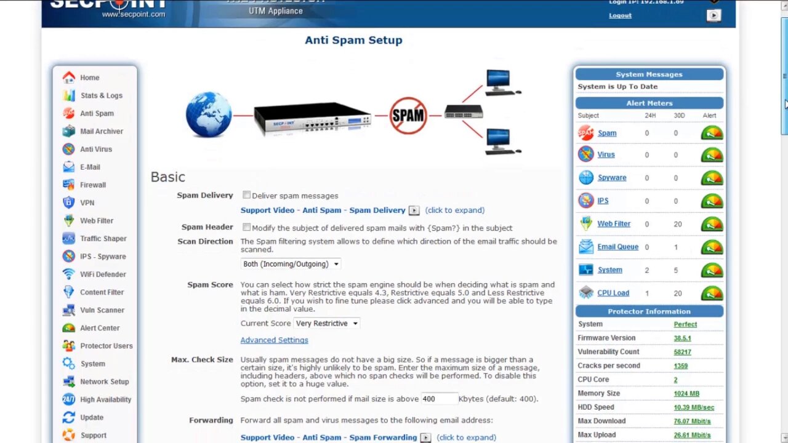Open Alert Center menu item
The height and width of the screenshot is (443, 788).
click(100, 328)
